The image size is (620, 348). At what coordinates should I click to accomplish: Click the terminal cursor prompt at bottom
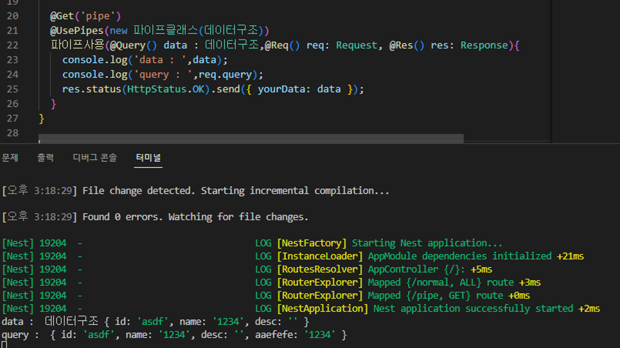(x=4, y=345)
